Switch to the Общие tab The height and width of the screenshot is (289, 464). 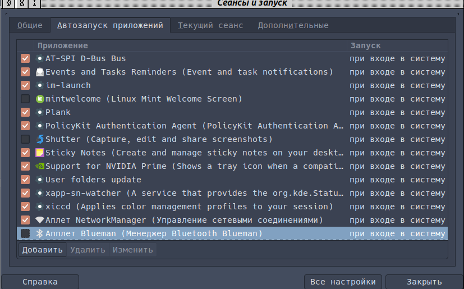pyautogui.click(x=30, y=25)
